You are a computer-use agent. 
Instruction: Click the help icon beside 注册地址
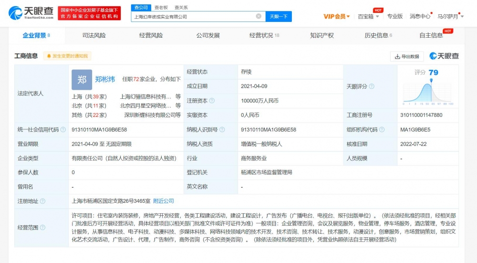click(x=42, y=201)
